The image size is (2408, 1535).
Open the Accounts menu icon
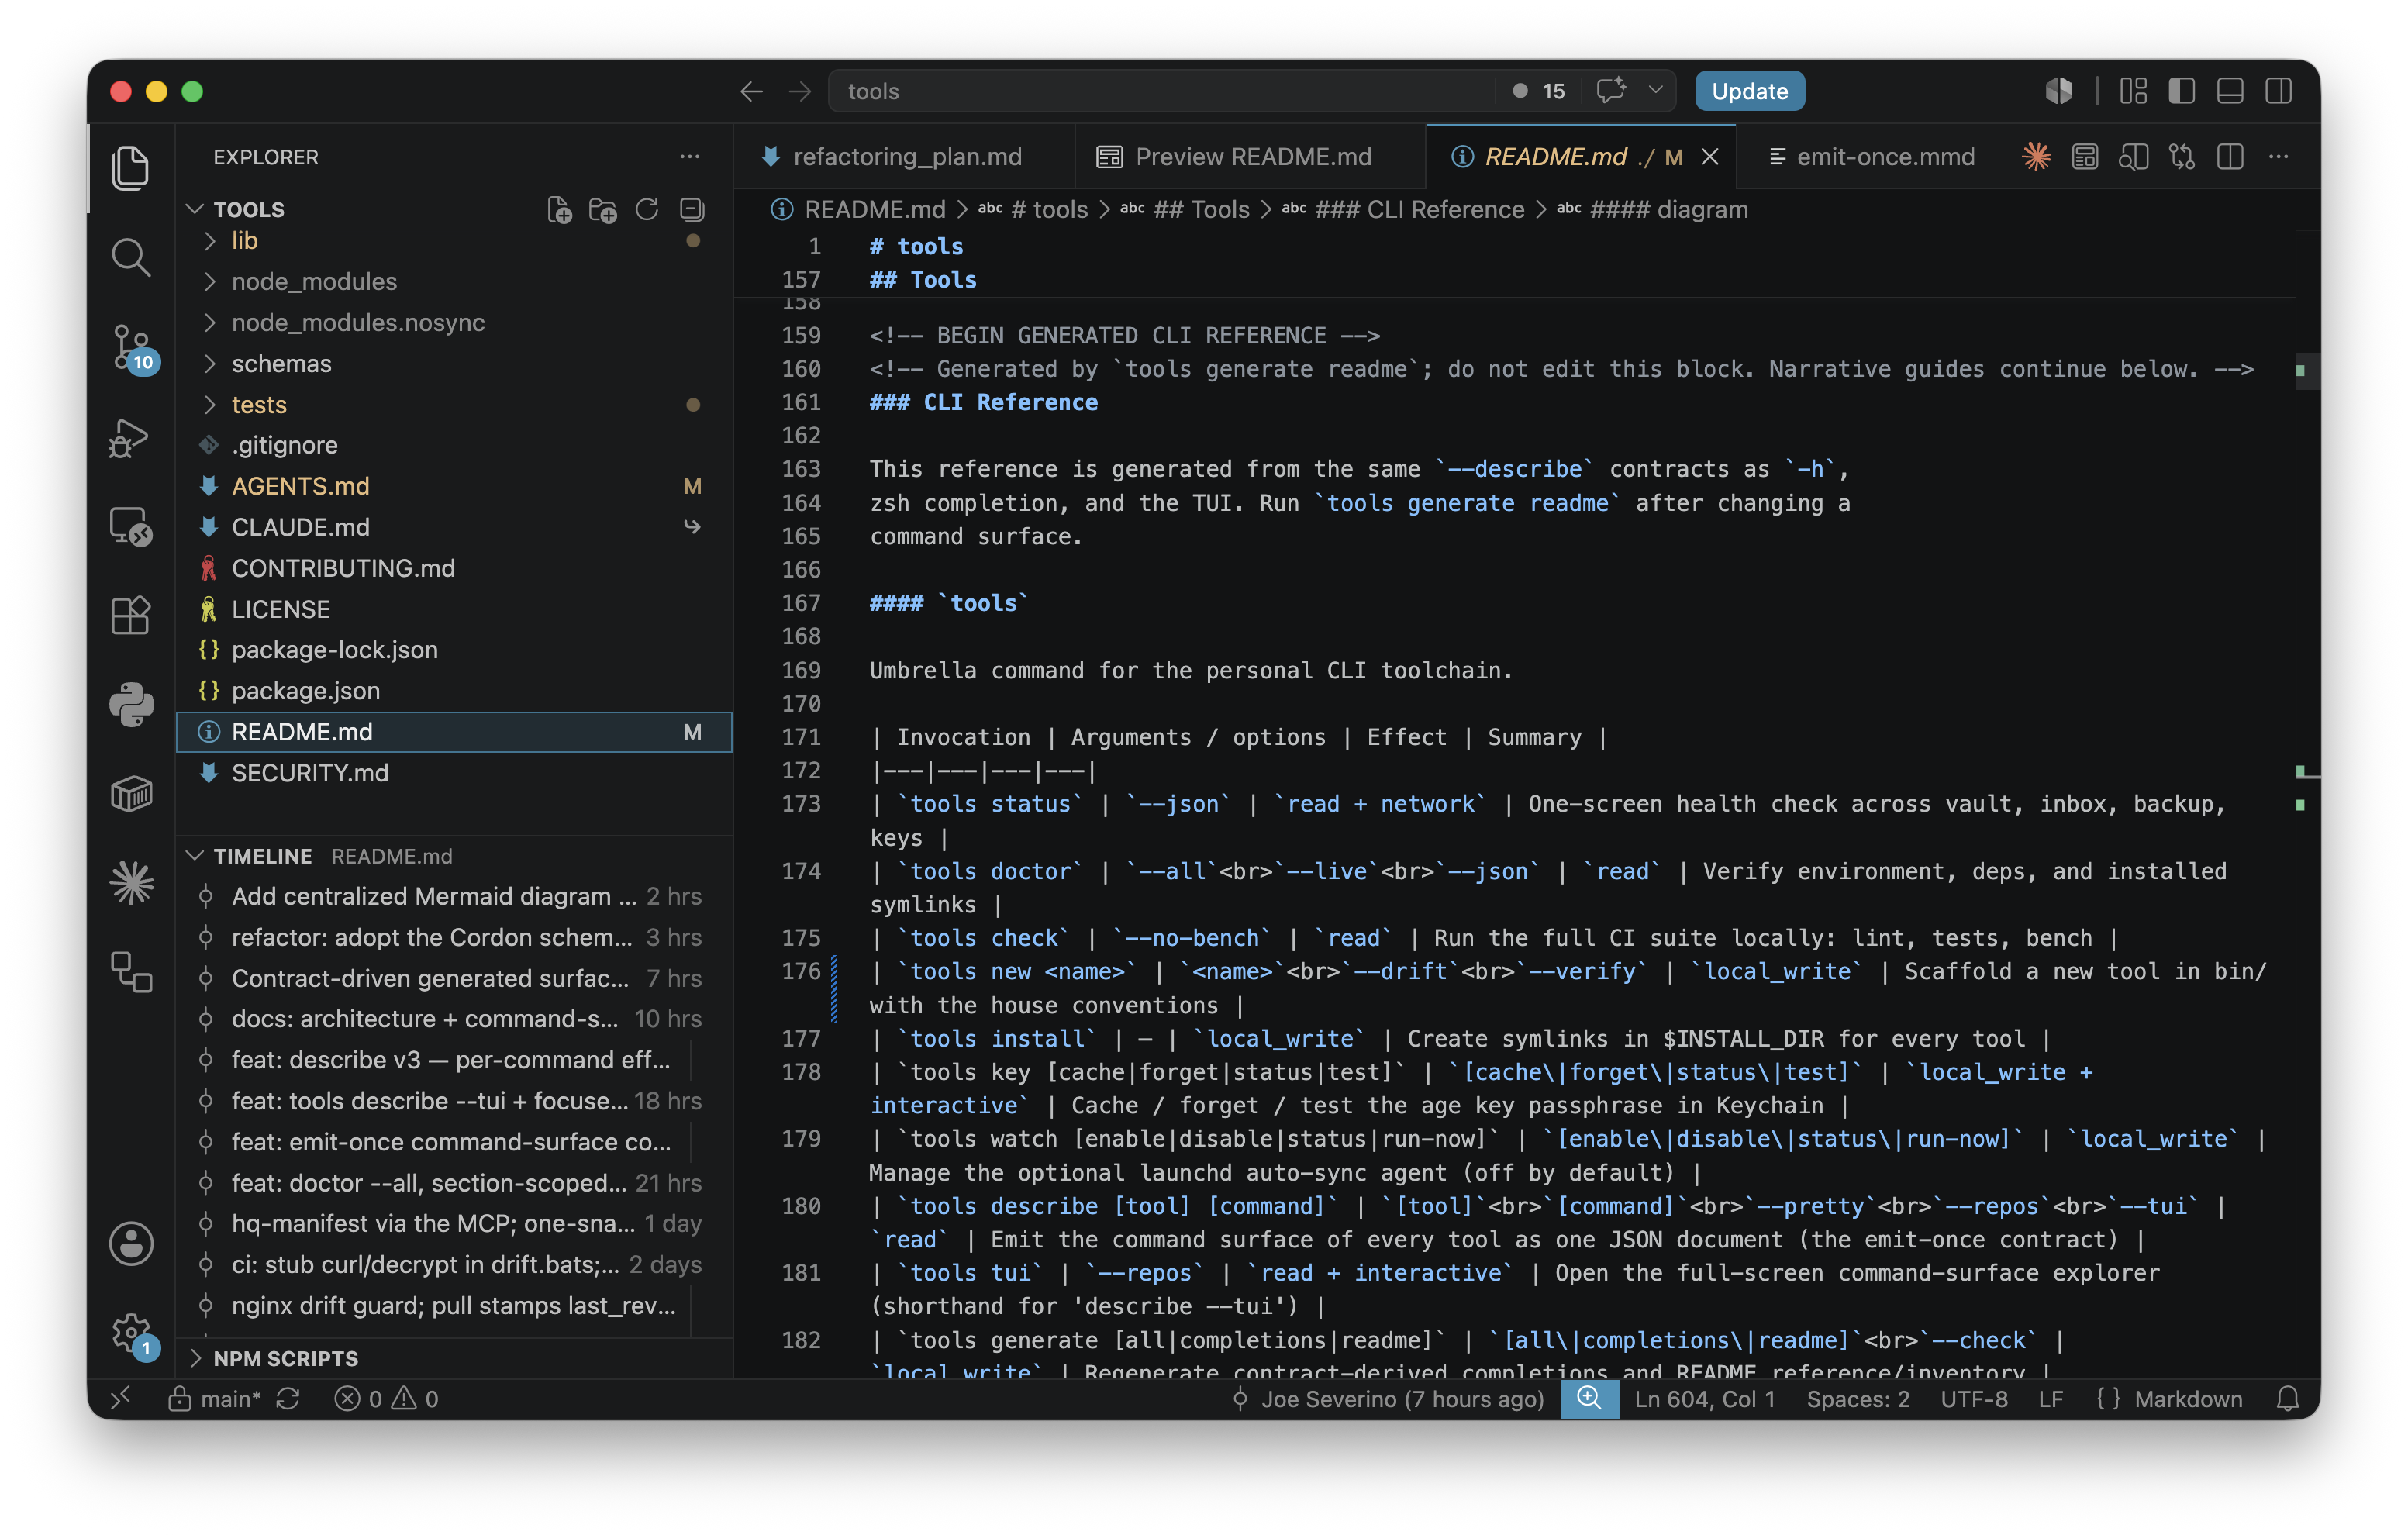[131, 1243]
